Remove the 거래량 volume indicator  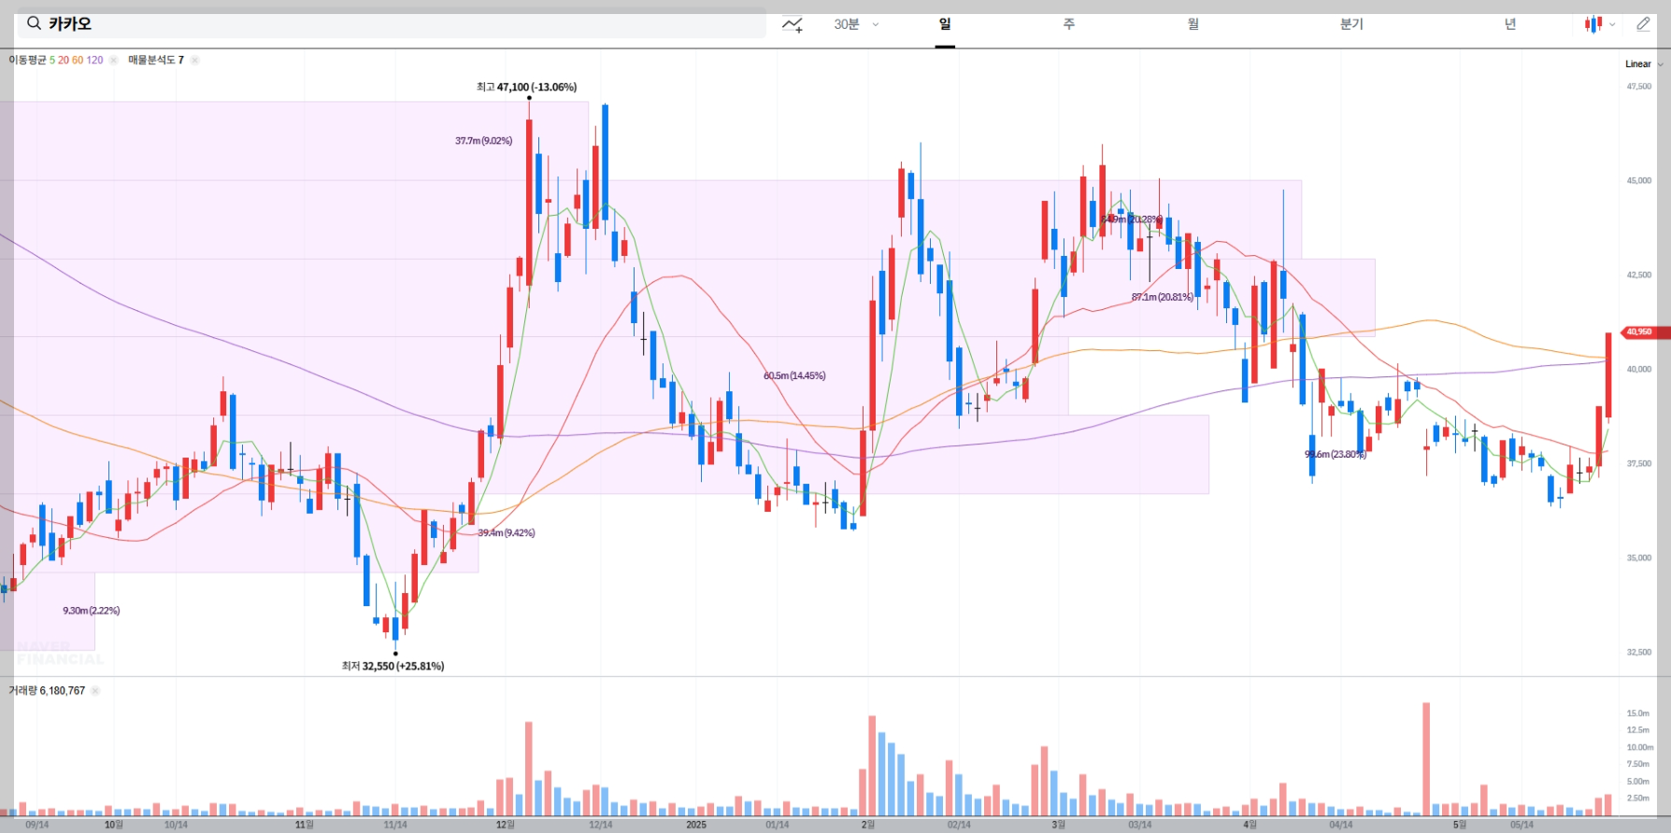(x=94, y=691)
